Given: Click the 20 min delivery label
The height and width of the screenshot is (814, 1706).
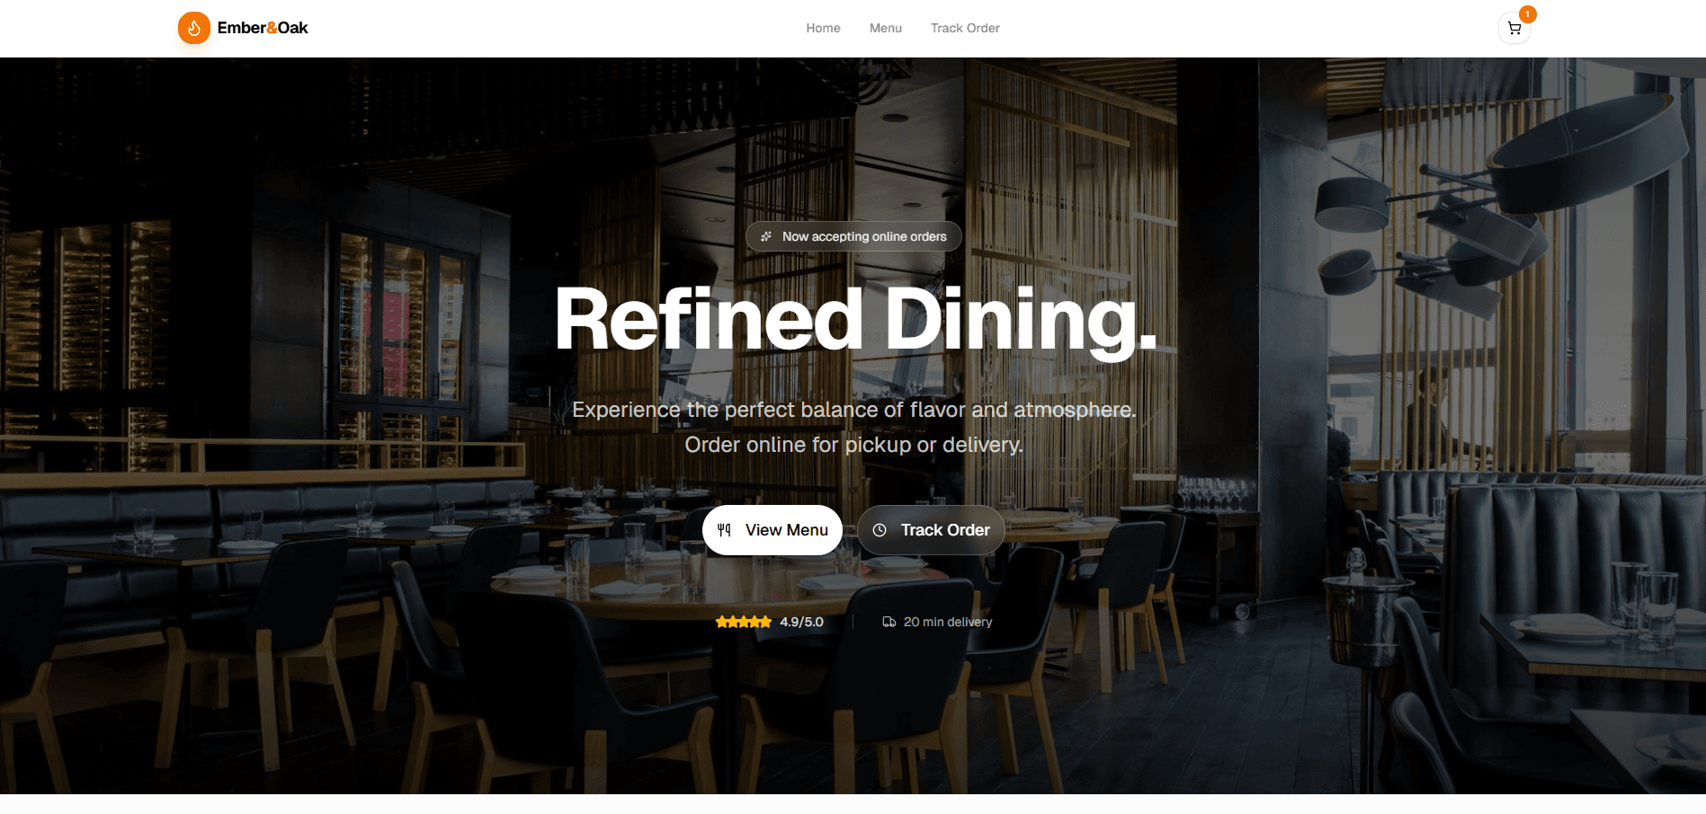Looking at the screenshot, I should coord(948,622).
